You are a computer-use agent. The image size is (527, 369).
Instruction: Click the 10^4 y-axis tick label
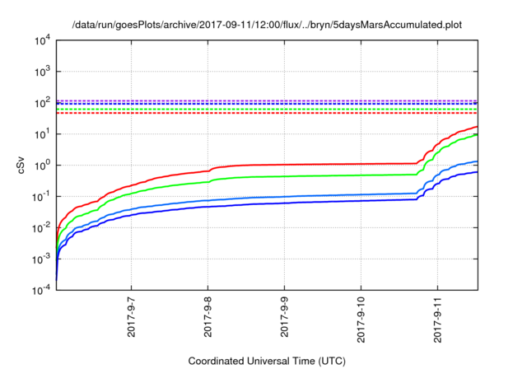click(42, 41)
